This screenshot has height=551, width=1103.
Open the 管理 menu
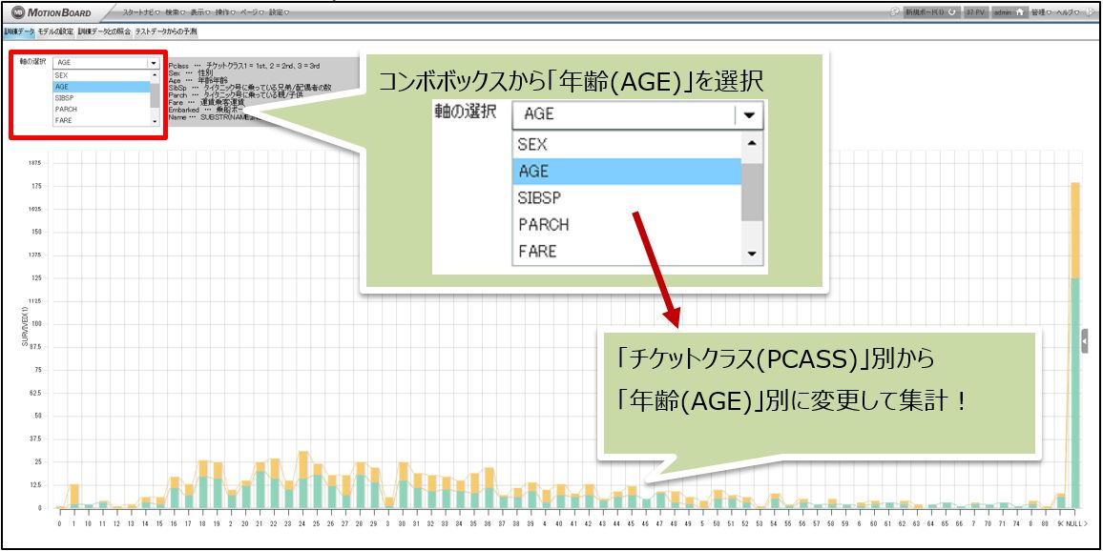1041,12
